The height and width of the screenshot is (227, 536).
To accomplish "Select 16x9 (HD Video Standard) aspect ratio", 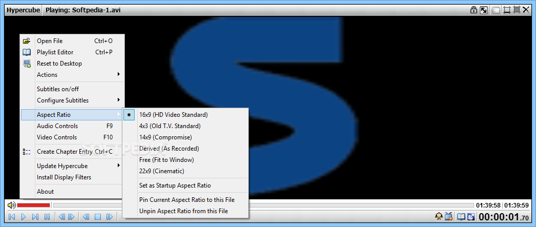I will pyautogui.click(x=186, y=115).
